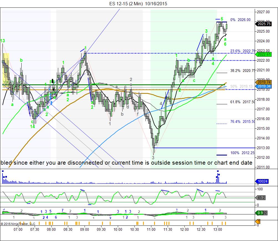Select the 09:00 time axis label

(85, 229)
